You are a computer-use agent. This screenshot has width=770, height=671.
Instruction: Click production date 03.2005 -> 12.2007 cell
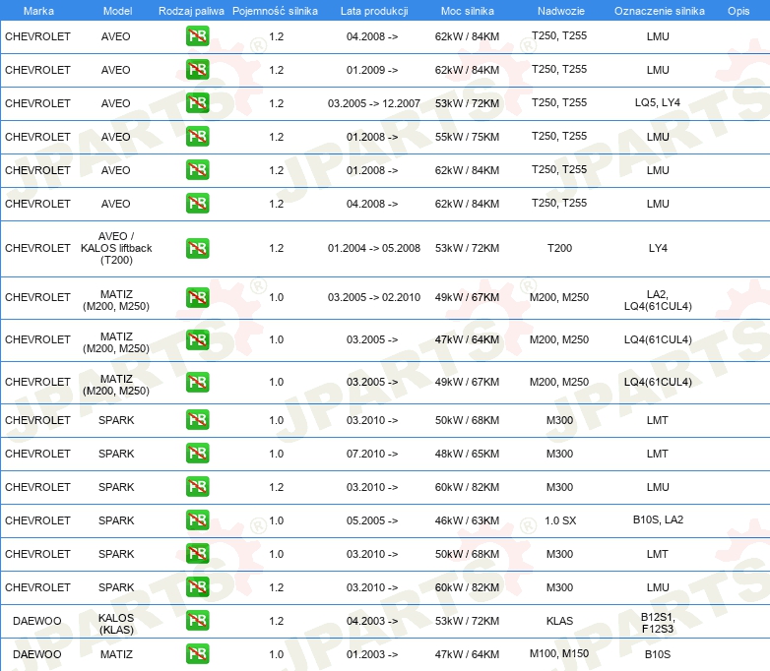pos(374,103)
